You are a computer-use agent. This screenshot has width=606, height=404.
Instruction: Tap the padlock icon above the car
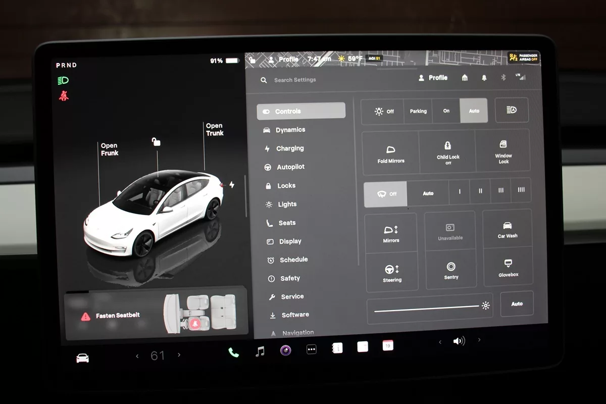pyautogui.click(x=156, y=142)
